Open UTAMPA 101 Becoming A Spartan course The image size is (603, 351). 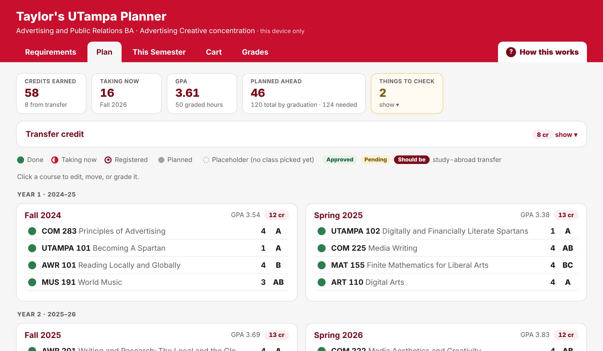157,248
